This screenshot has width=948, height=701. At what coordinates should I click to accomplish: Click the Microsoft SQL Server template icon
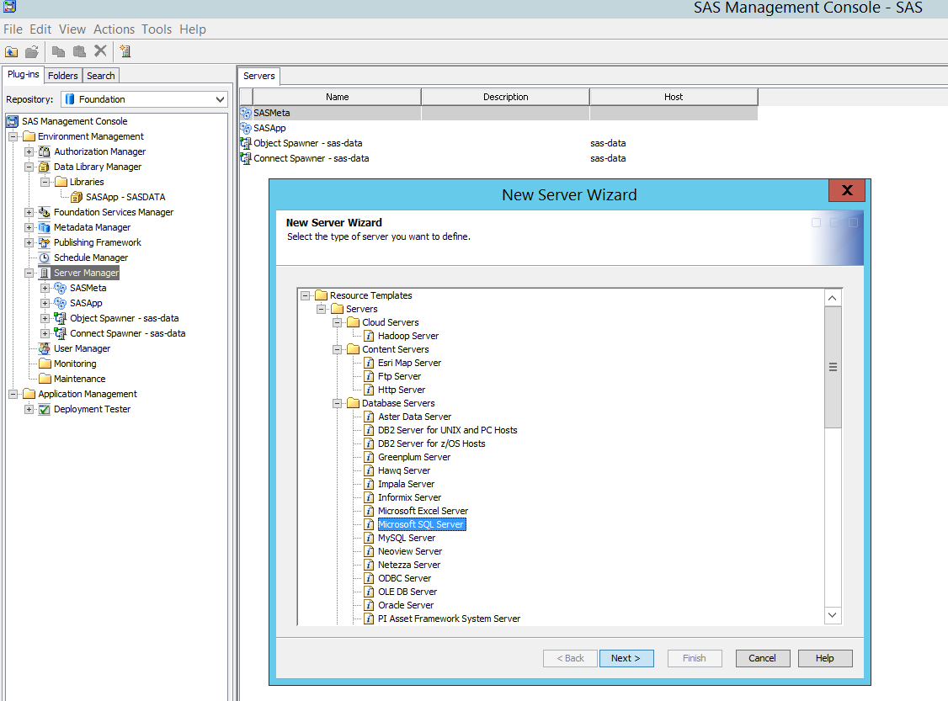369,524
